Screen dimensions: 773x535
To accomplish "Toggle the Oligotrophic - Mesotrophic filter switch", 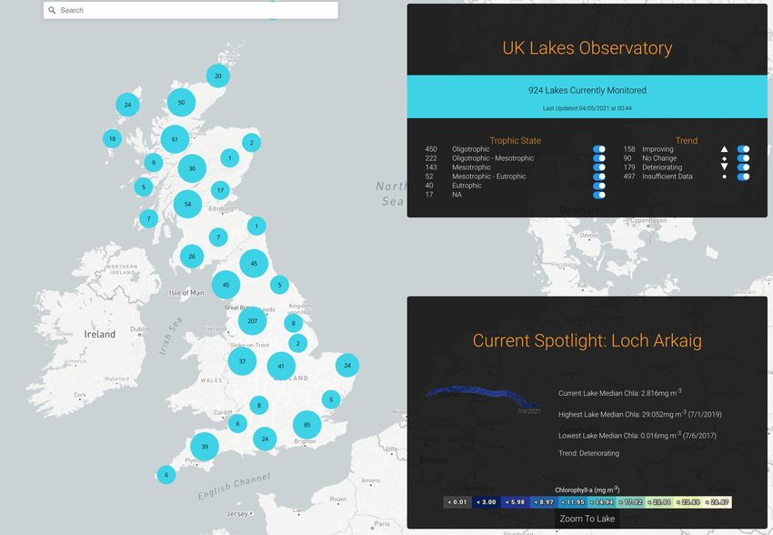I will tap(599, 158).
